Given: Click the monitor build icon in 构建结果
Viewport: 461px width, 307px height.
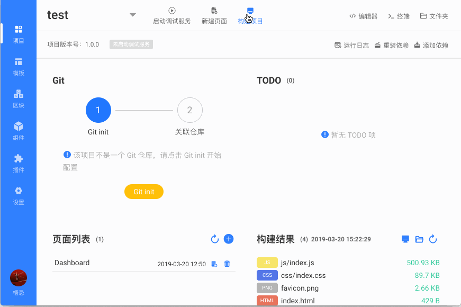Looking at the screenshot, I should [405, 239].
